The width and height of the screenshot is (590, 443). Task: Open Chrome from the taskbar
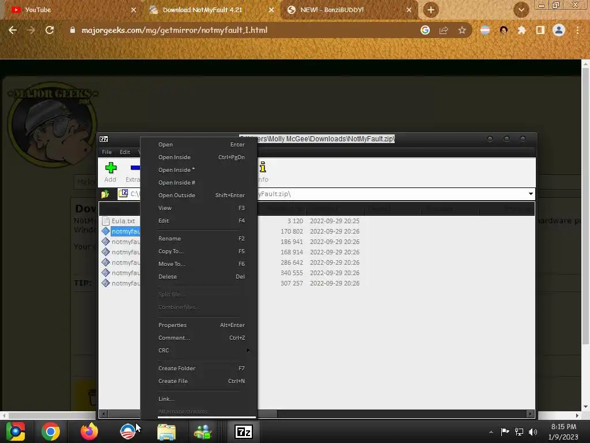pyautogui.click(x=51, y=431)
